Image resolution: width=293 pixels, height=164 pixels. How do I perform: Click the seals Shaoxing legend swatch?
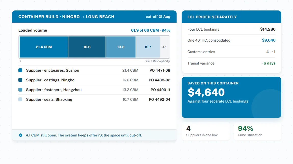[20, 99]
